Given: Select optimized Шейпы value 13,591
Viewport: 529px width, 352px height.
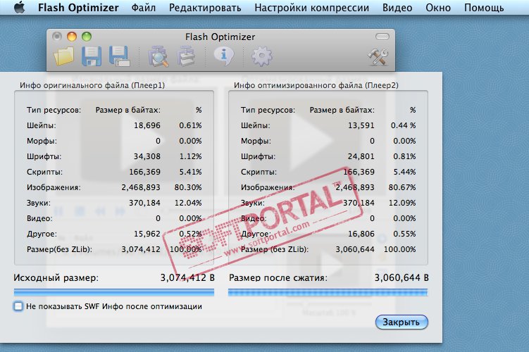Looking at the screenshot, I should (x=361, y=125).
